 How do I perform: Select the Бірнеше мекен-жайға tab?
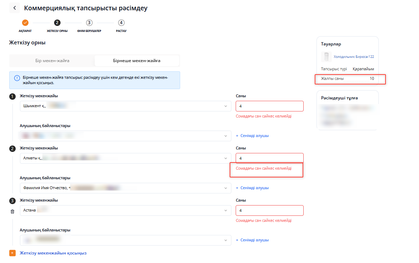137,61
